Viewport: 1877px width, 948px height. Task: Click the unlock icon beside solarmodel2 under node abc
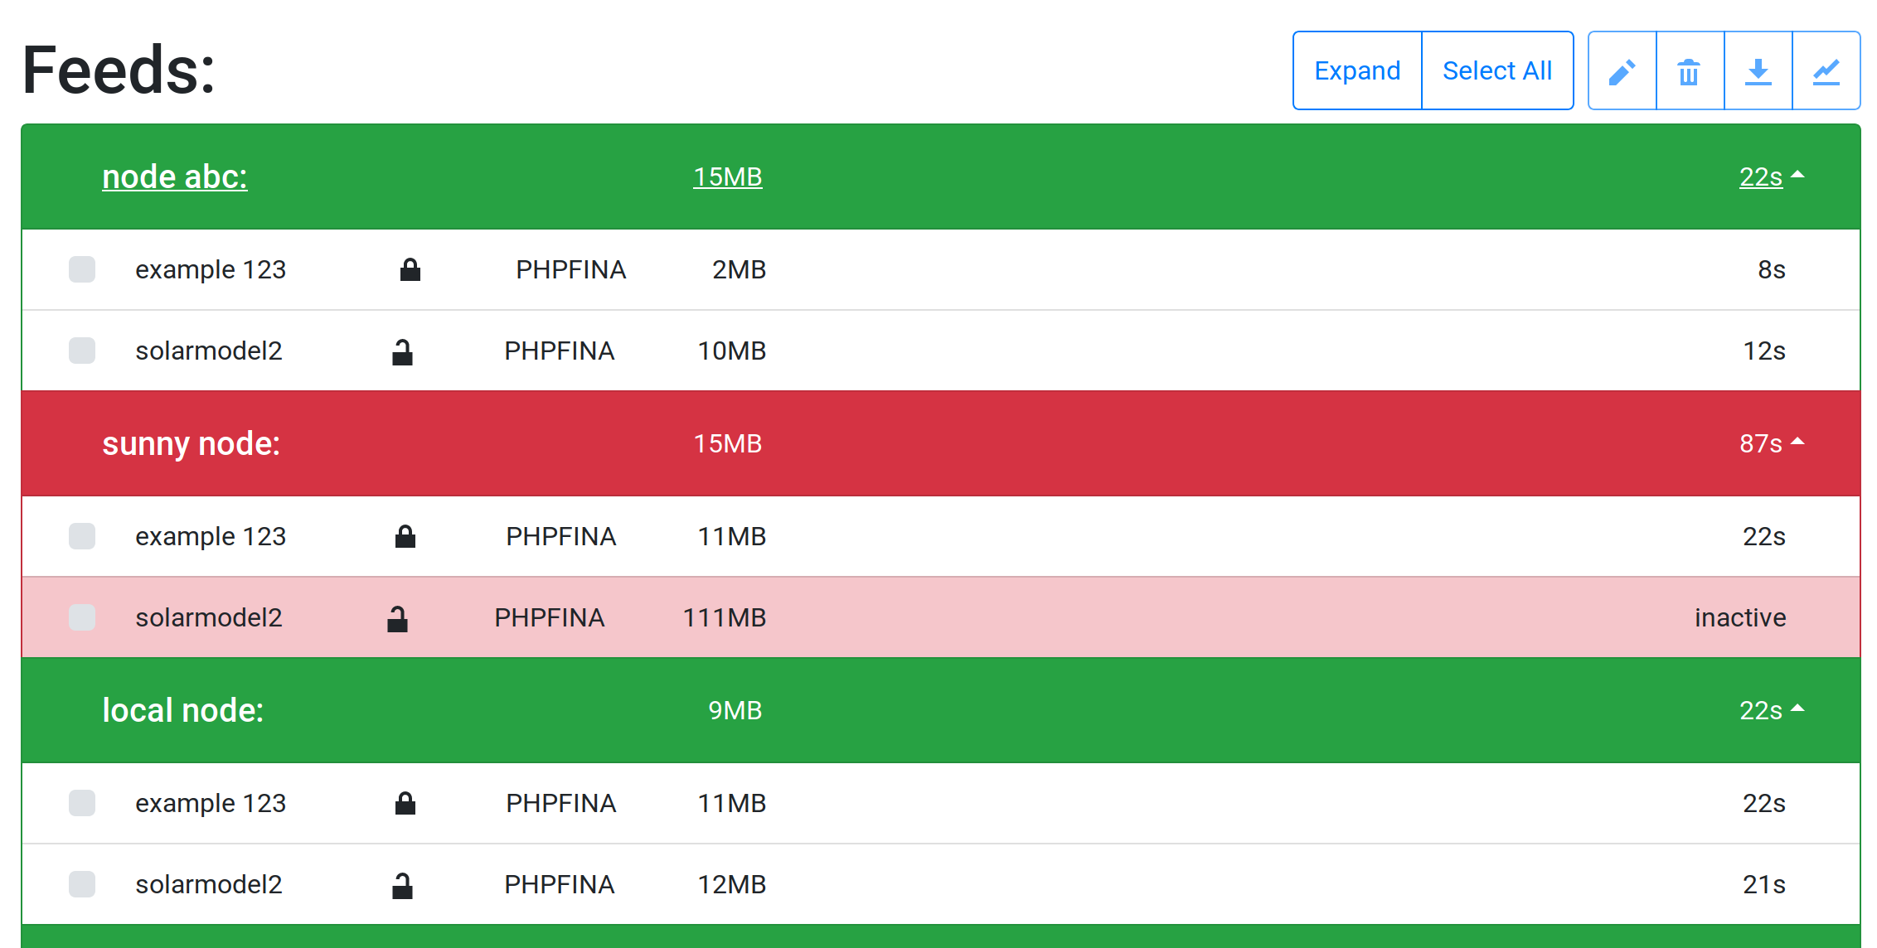(x=404, y=351)
